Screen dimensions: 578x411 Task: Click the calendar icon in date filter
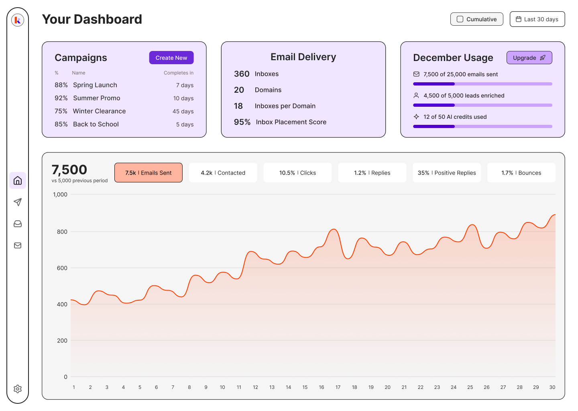click(519, 19)
